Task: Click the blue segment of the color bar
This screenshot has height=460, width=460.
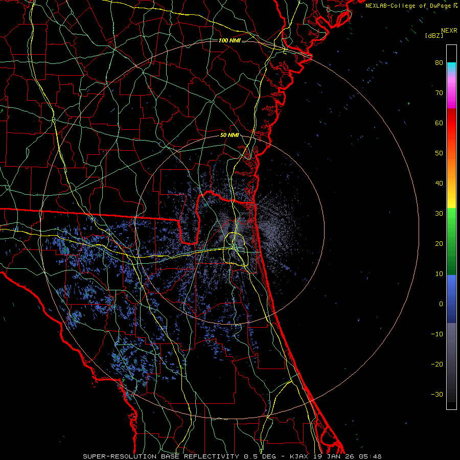Action: (451, 299)
